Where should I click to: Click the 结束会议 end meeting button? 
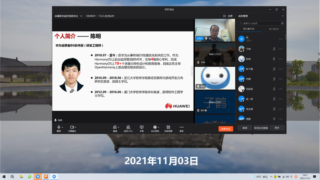(225, 129)
